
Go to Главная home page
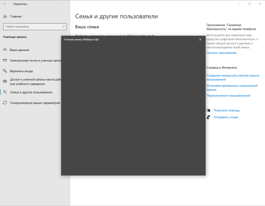pos(15,16)
